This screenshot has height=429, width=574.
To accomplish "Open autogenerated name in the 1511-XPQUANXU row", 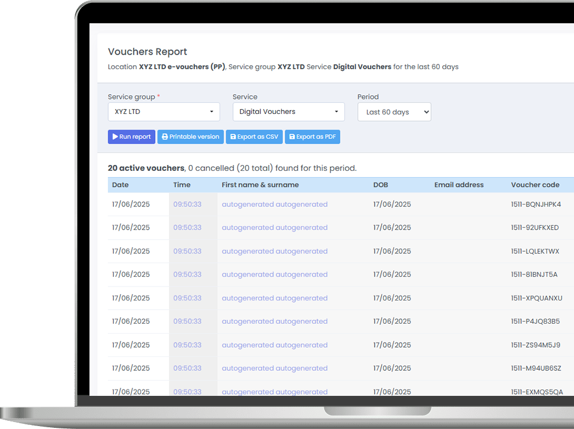I will click(274, 298).
